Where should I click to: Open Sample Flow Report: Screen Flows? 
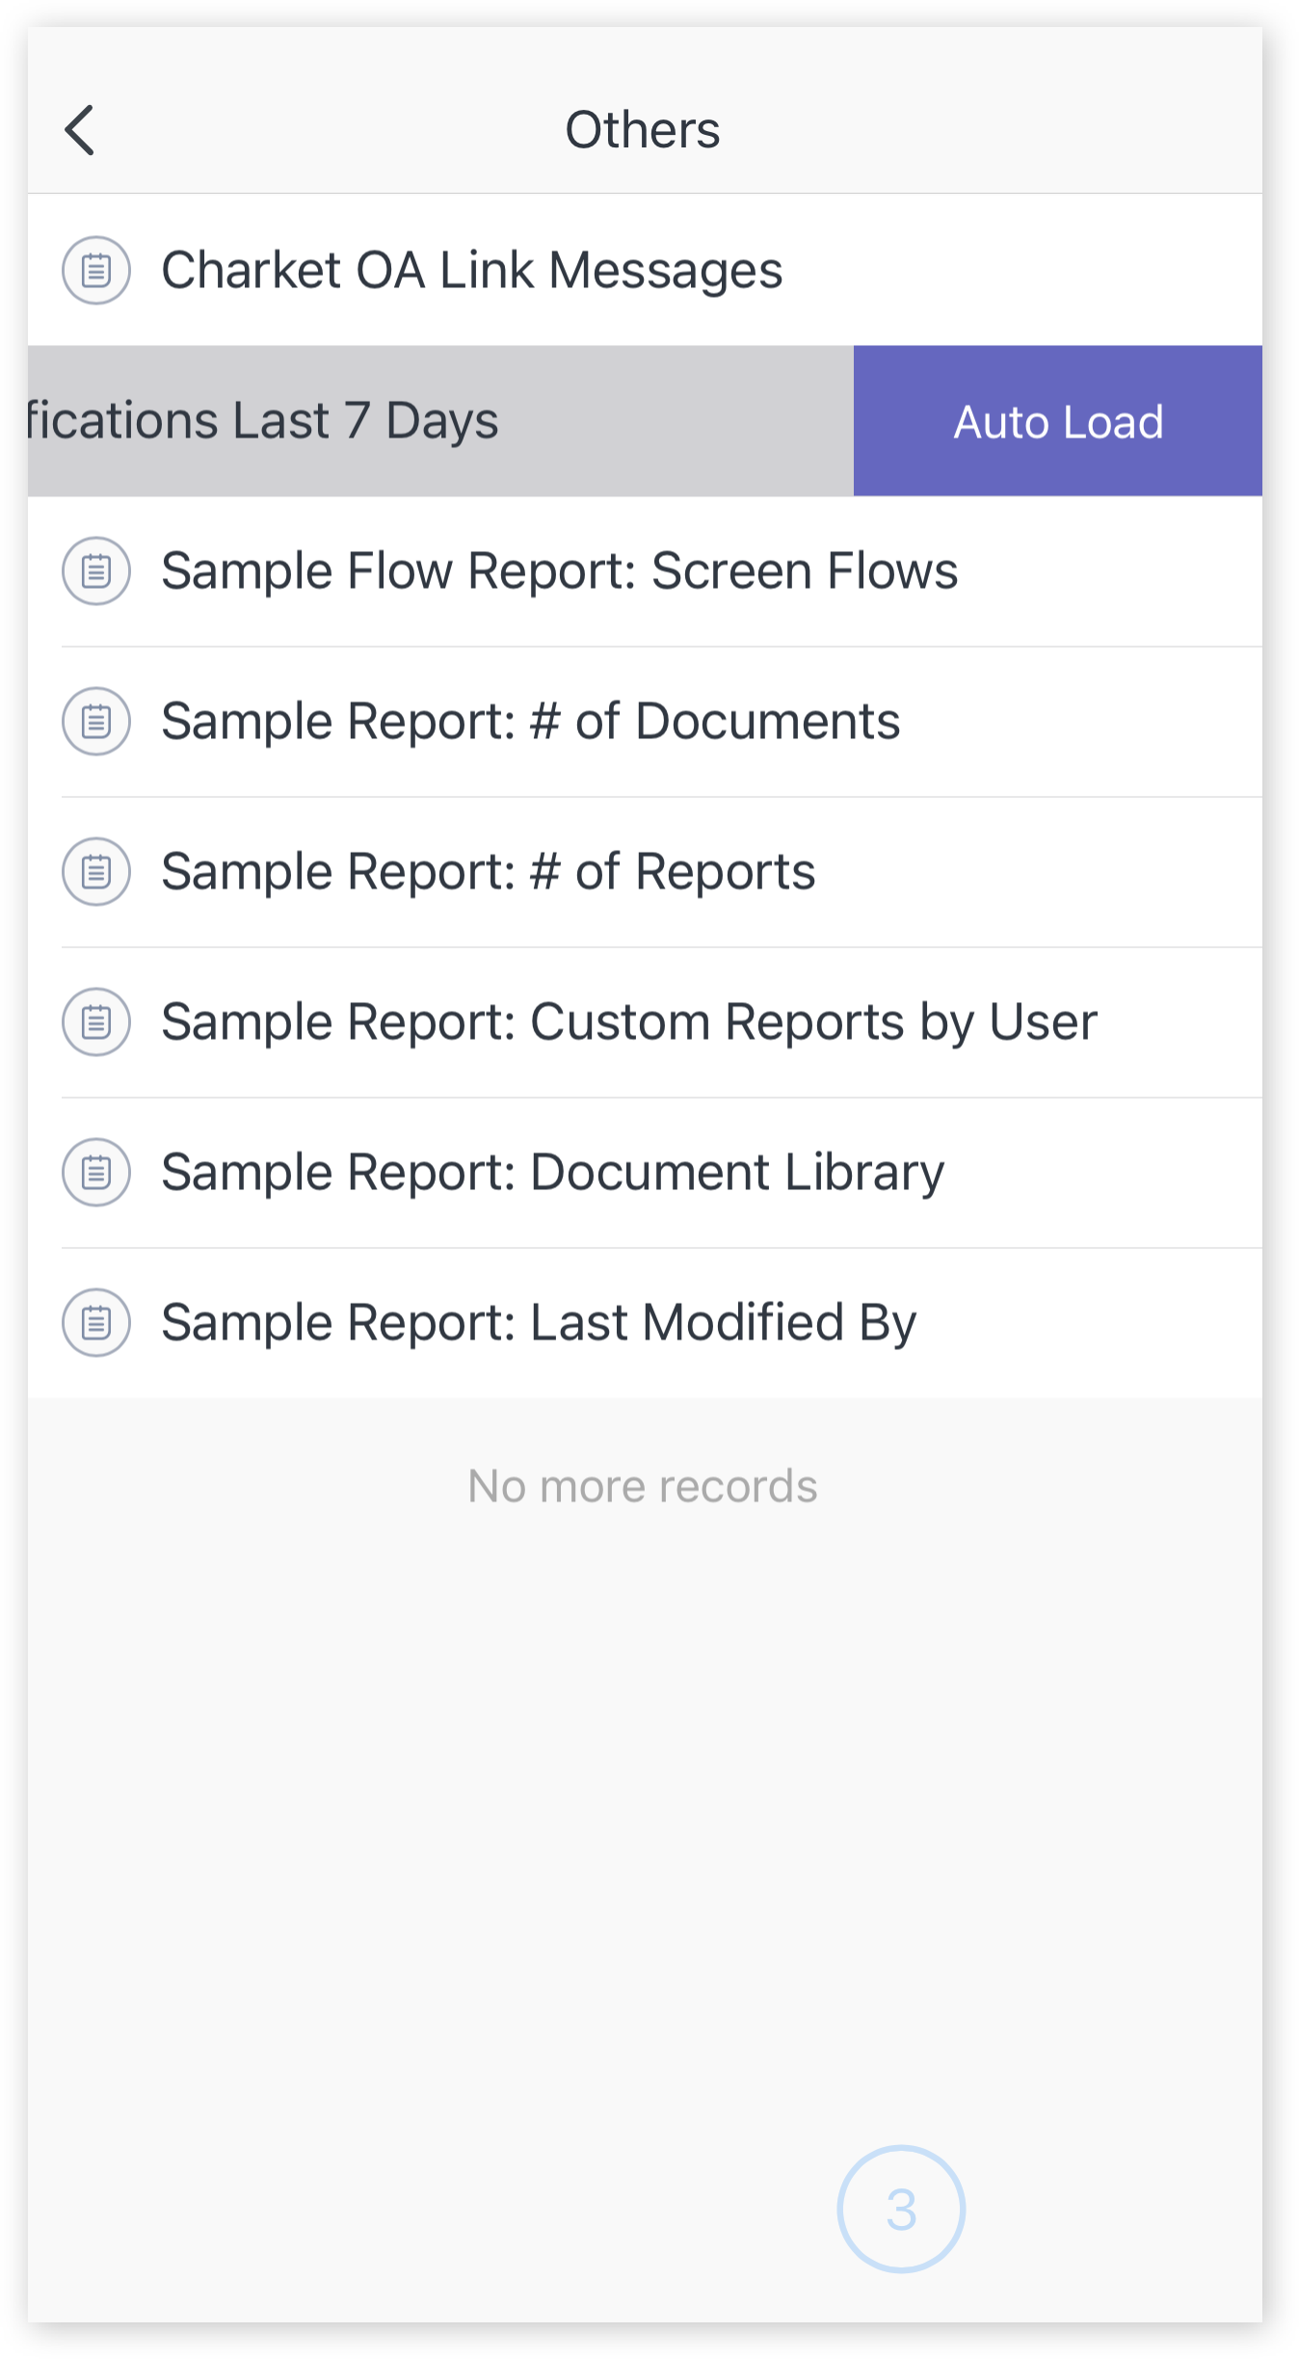pos(559,570)
